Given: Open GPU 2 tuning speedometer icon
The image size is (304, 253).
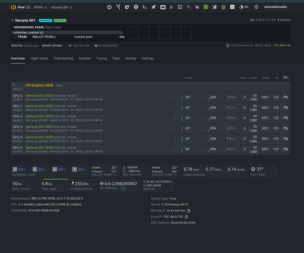Looking at the screenshot, I should 285,118.
